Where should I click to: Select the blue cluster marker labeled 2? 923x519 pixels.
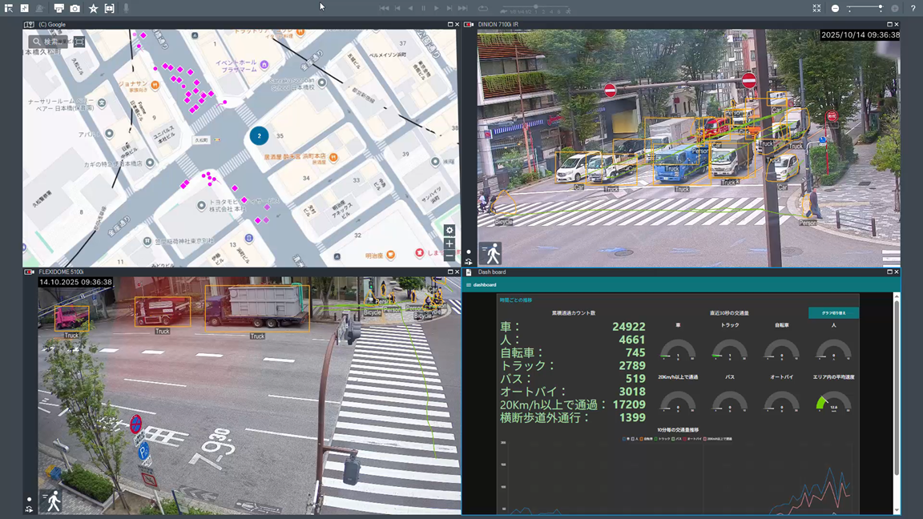pyautogui.click(x=259, y=136)
